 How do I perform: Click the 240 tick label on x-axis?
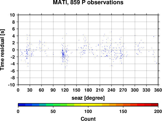tap(111, 90)
